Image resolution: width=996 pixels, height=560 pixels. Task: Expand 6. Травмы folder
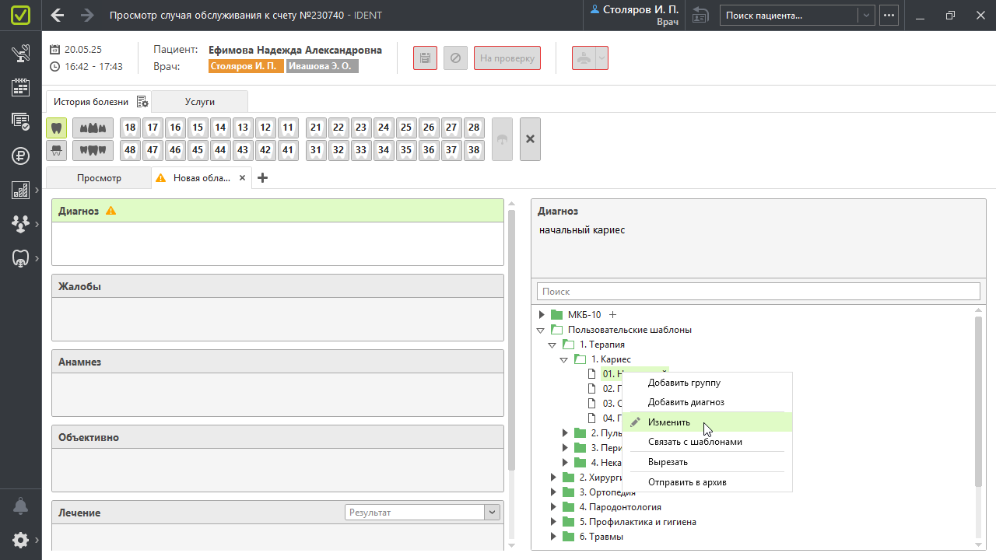coord(553,537)
